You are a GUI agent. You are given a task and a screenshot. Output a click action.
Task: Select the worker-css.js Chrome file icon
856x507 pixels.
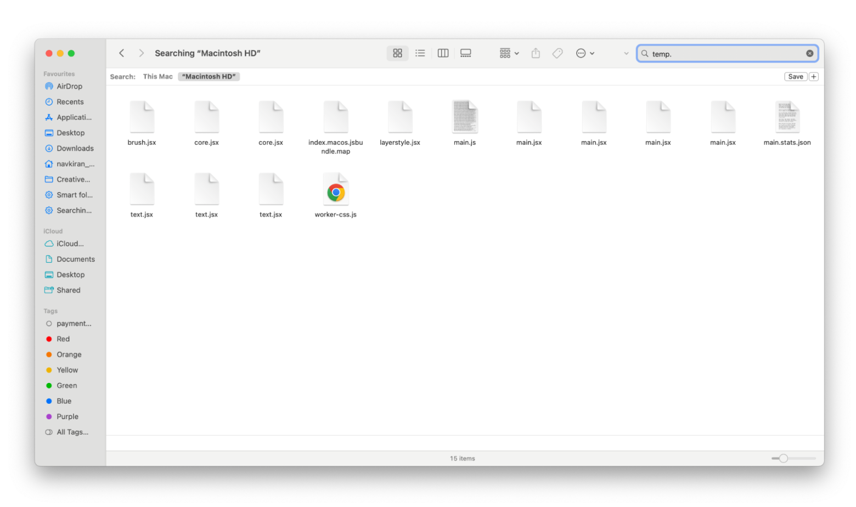336,189
